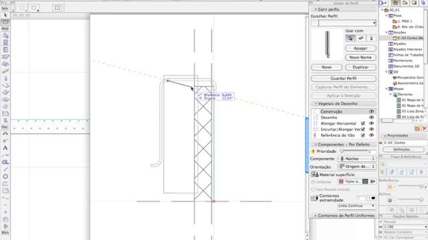The image size is (428, 240).
Task: Uncheck Encurtar/Alongar Ver checkbox
Action: pos(362,129)
